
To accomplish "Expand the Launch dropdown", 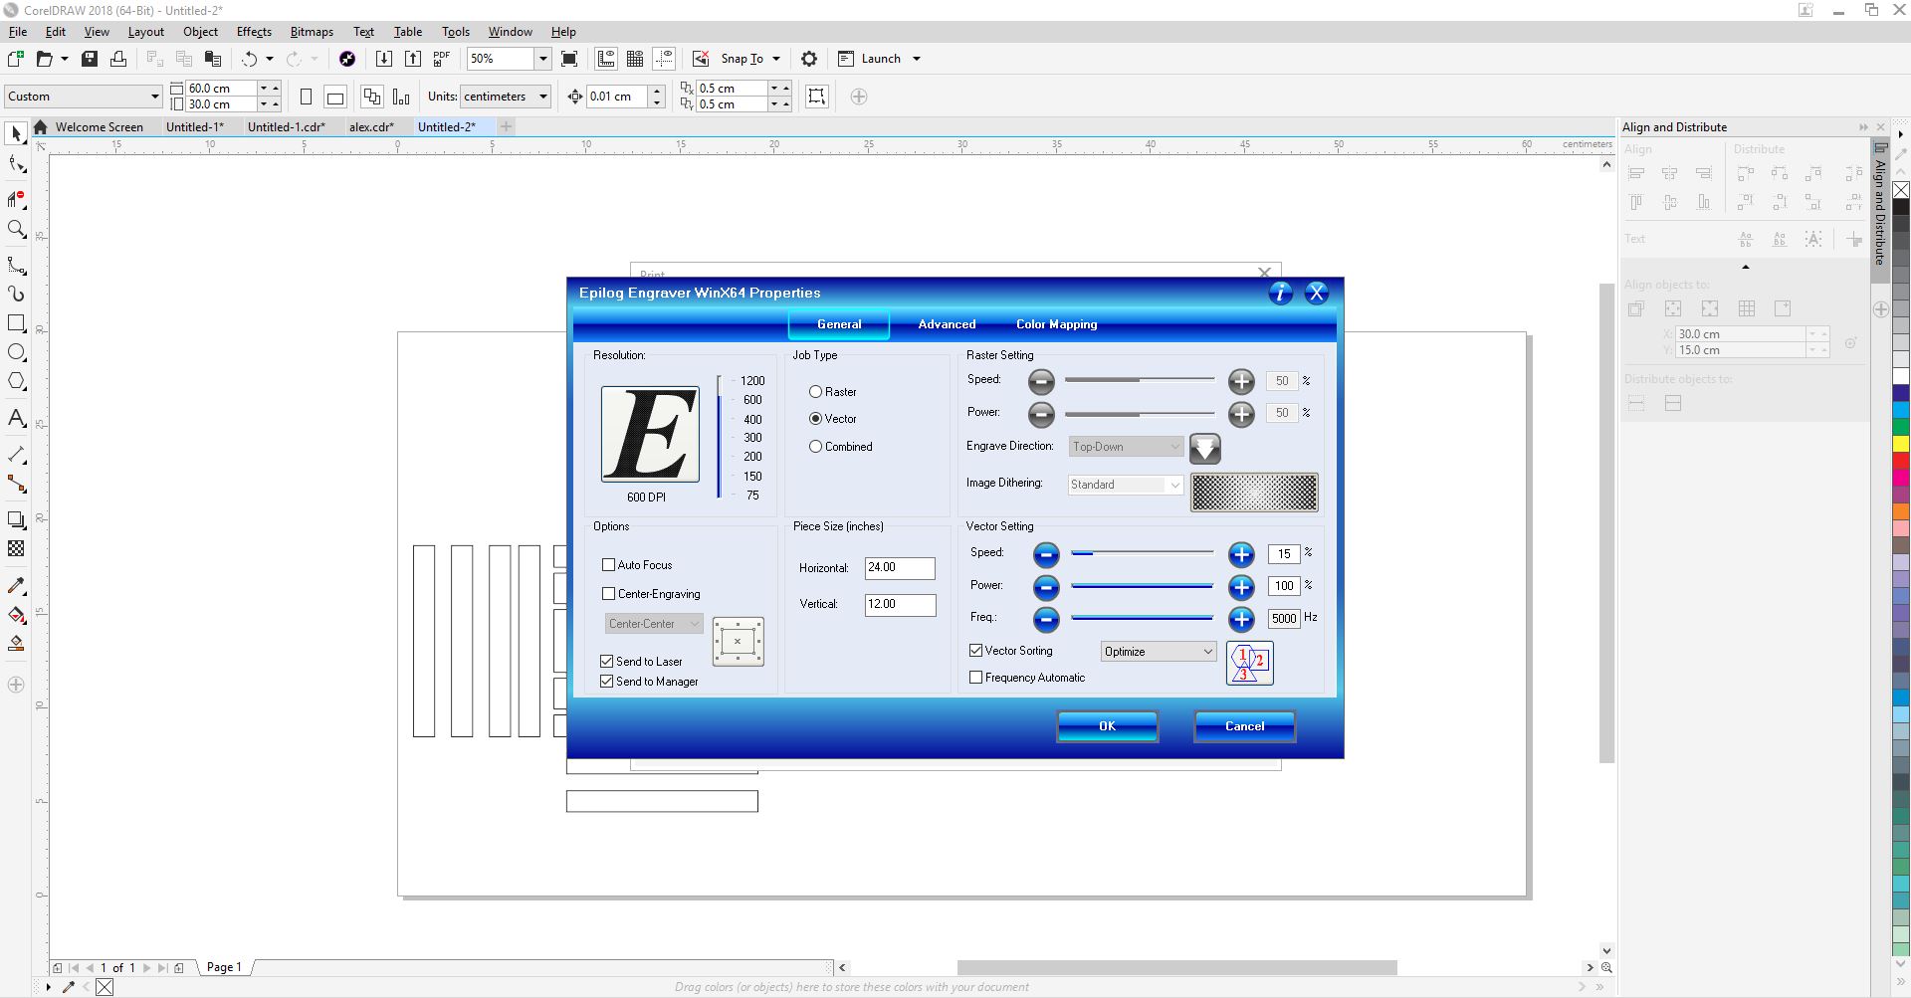I will point(917,59).
